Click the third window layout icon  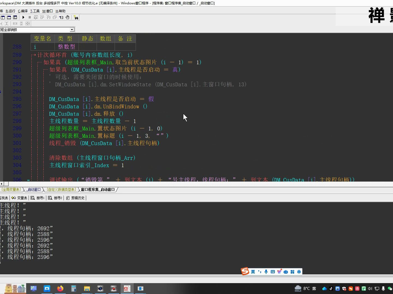pos(15,17)
